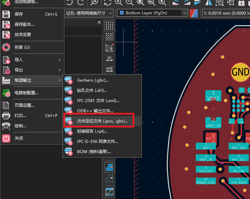This screenshot has width=250, height=199.
Task: Select 元件定位文件 (.pos, .gbr)...
Action: tap(102, 121)
